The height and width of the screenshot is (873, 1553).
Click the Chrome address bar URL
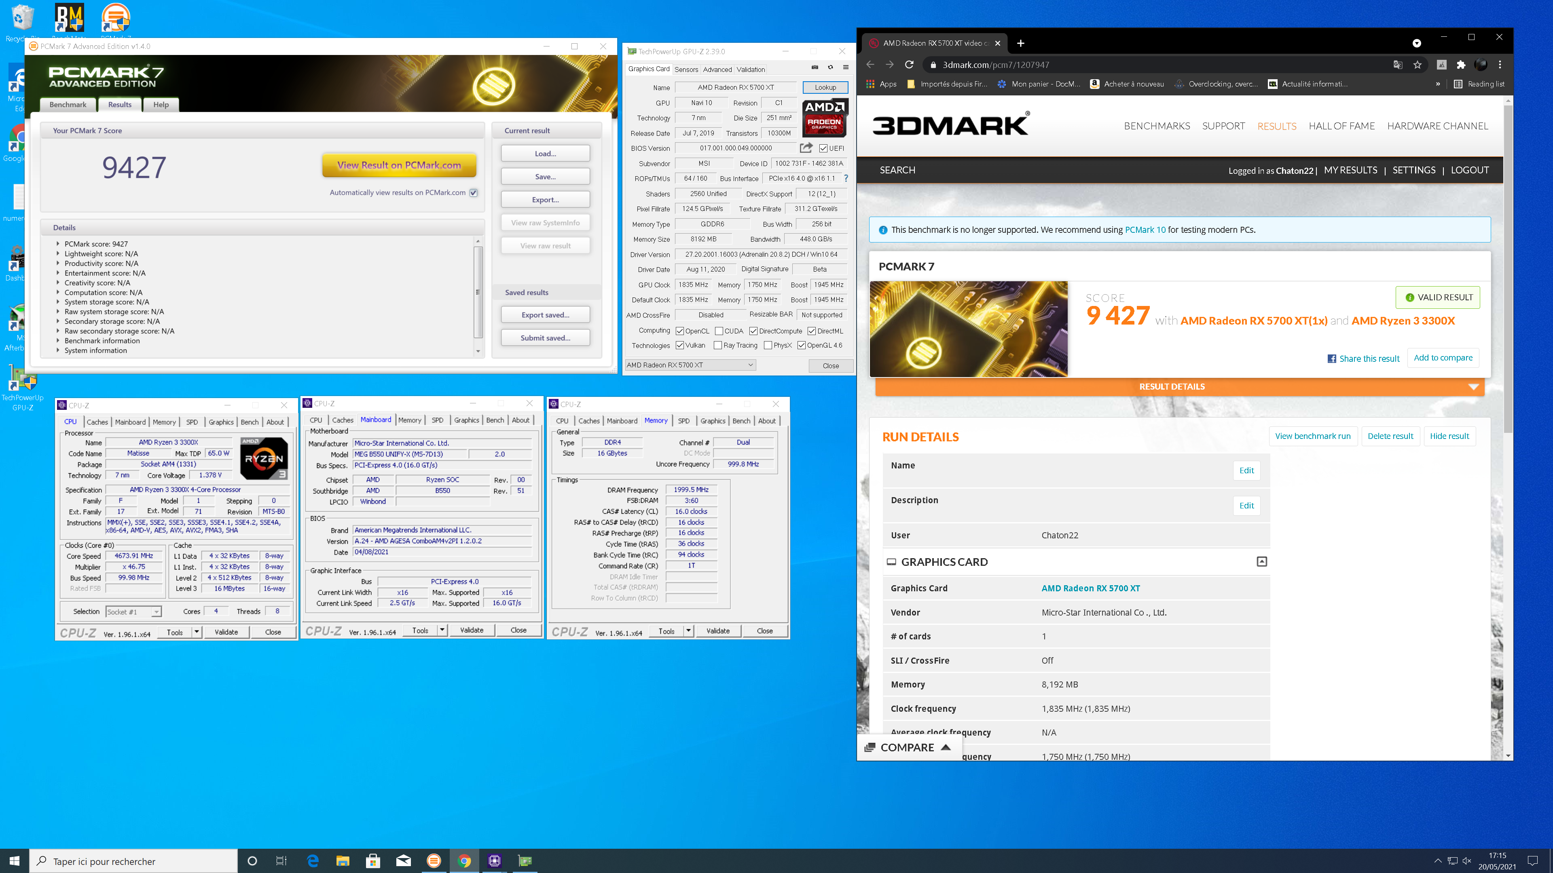996,65
